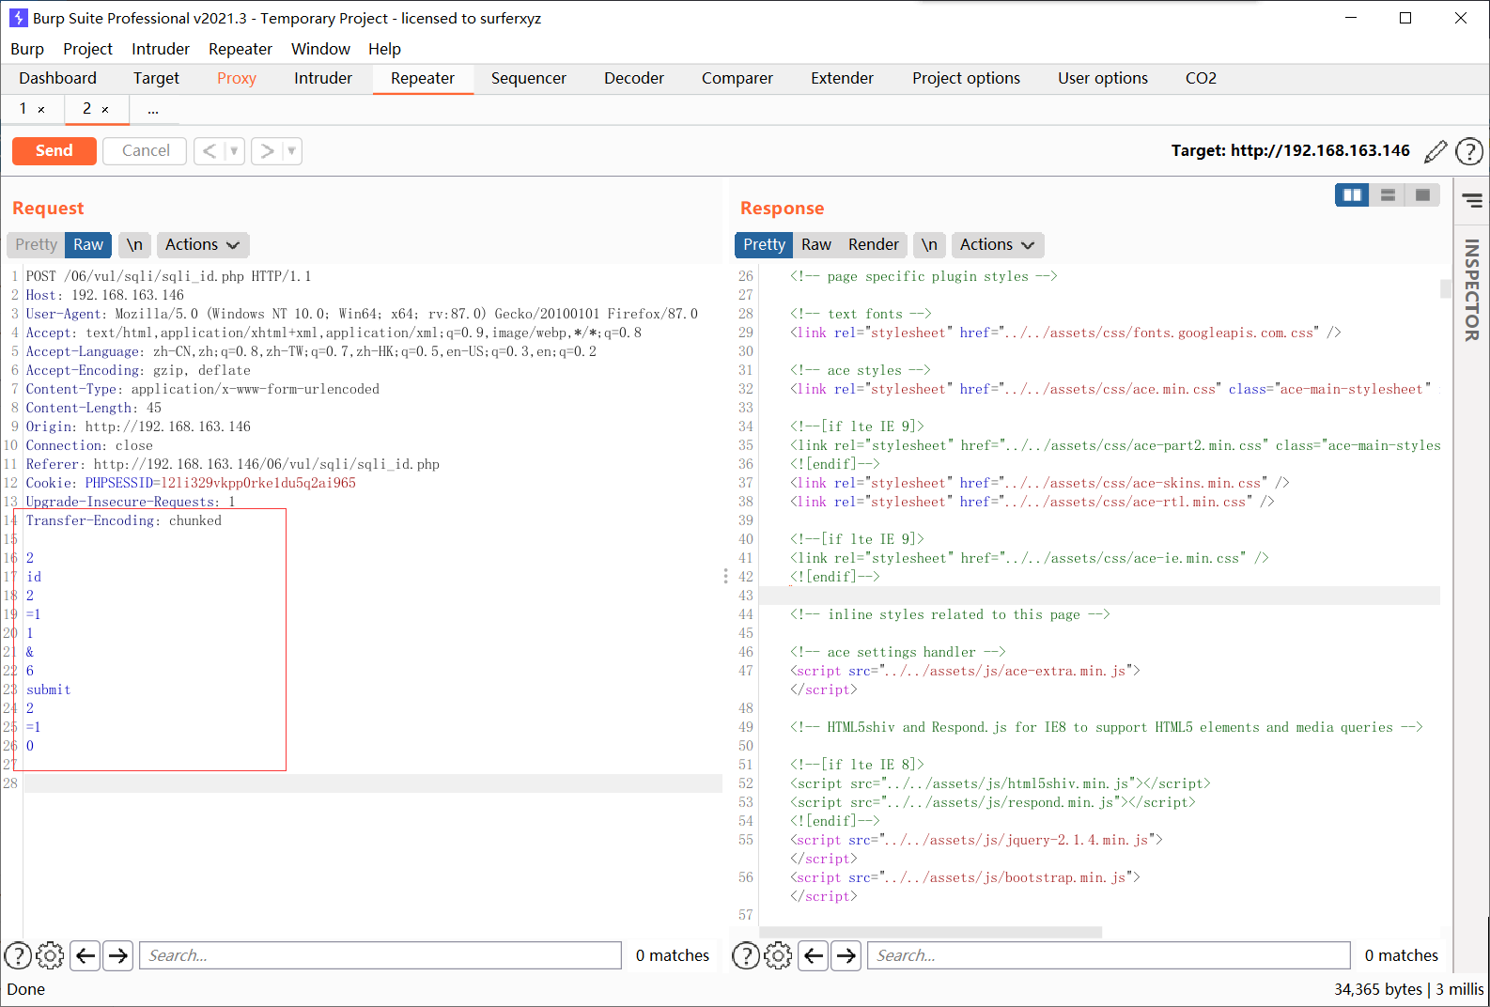This screenshot has height=1007, width=1490.
Task: Close Repeater request tab 1
Action: [x=41, y=110]
